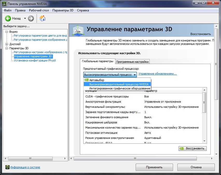
Task: Click the Применить button
Action: tap(154, 167)
